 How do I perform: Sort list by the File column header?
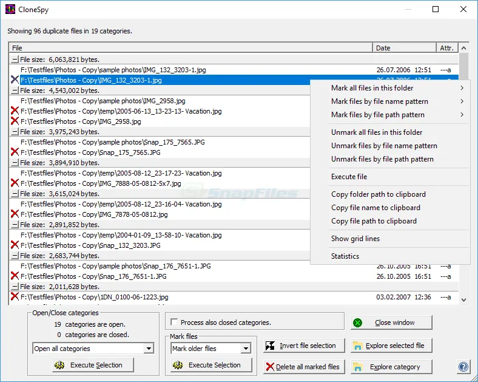click(191, 48)
